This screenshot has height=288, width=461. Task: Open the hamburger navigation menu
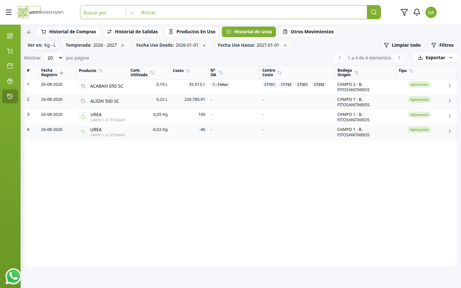click(x=9, y=12)
